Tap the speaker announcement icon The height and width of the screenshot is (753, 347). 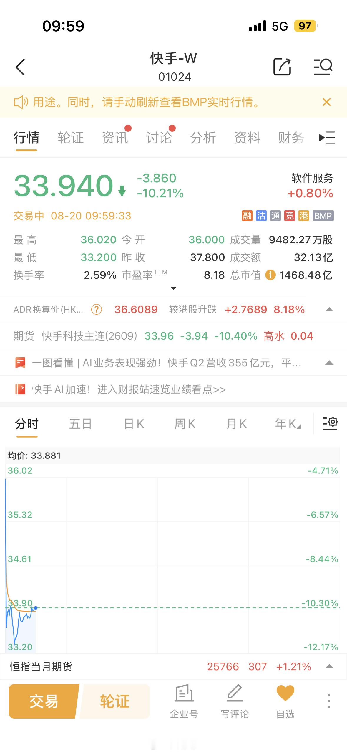pyautogui.click(x=21, y=103)
